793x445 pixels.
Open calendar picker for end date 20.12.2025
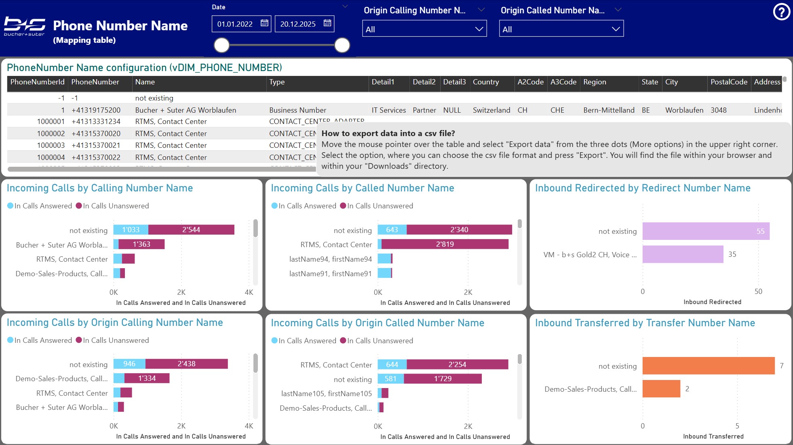click(327, 23)
